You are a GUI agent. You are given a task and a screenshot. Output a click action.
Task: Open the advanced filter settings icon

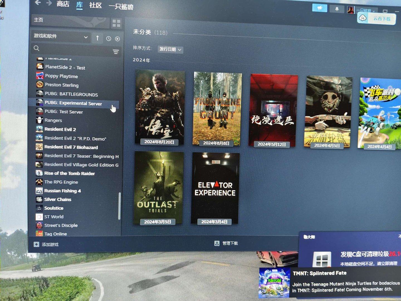pos(116,52)
